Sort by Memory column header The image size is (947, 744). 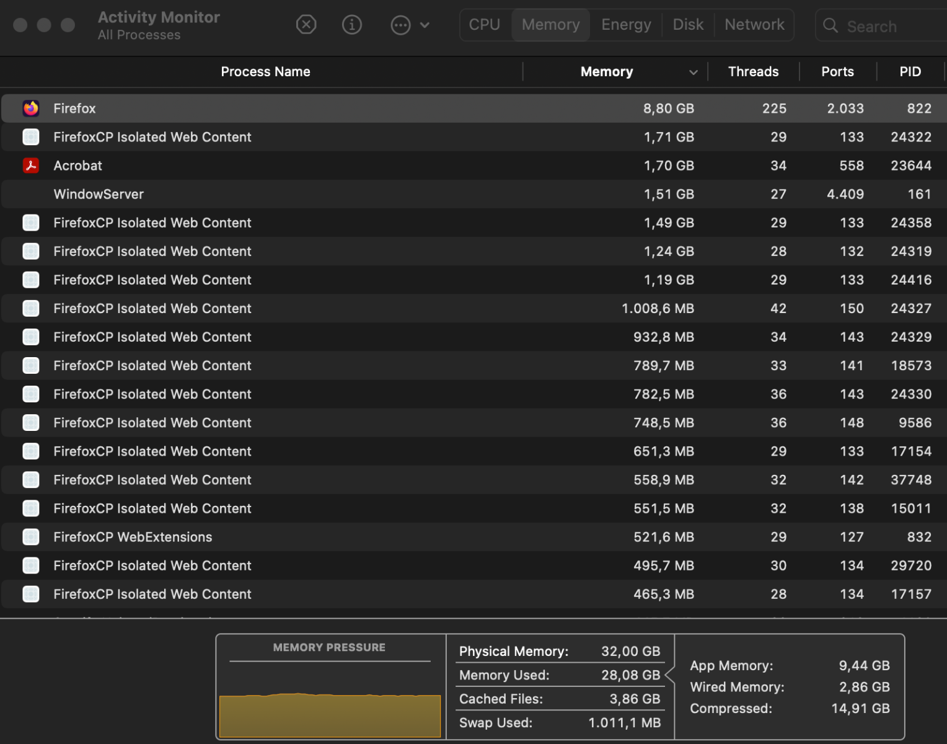(x=607, y=72)
